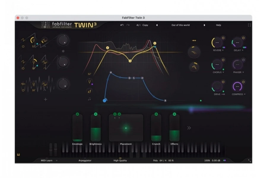Click the MIDI Learn button
This screenshot has width=267, height=178.
click(x=47, y=160)
